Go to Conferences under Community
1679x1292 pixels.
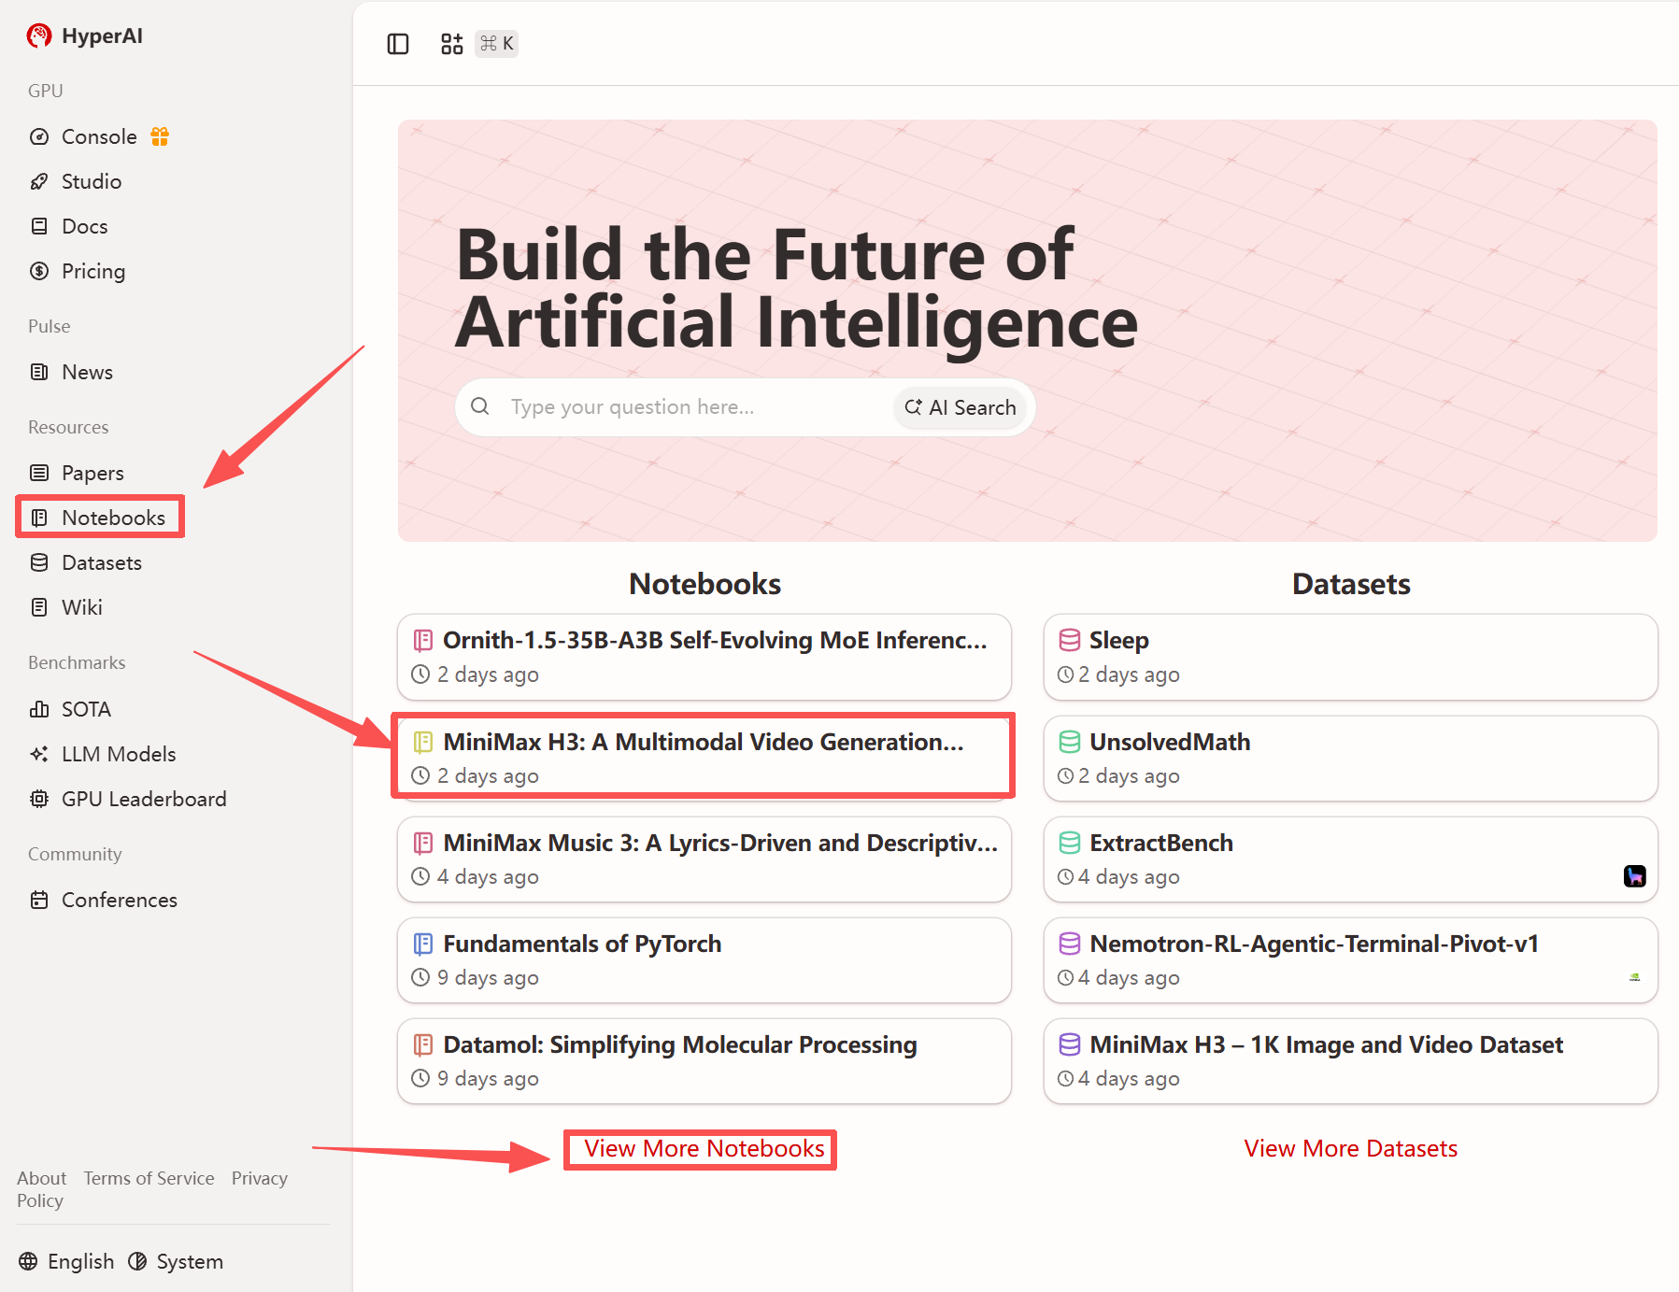[x=119, y=901]
